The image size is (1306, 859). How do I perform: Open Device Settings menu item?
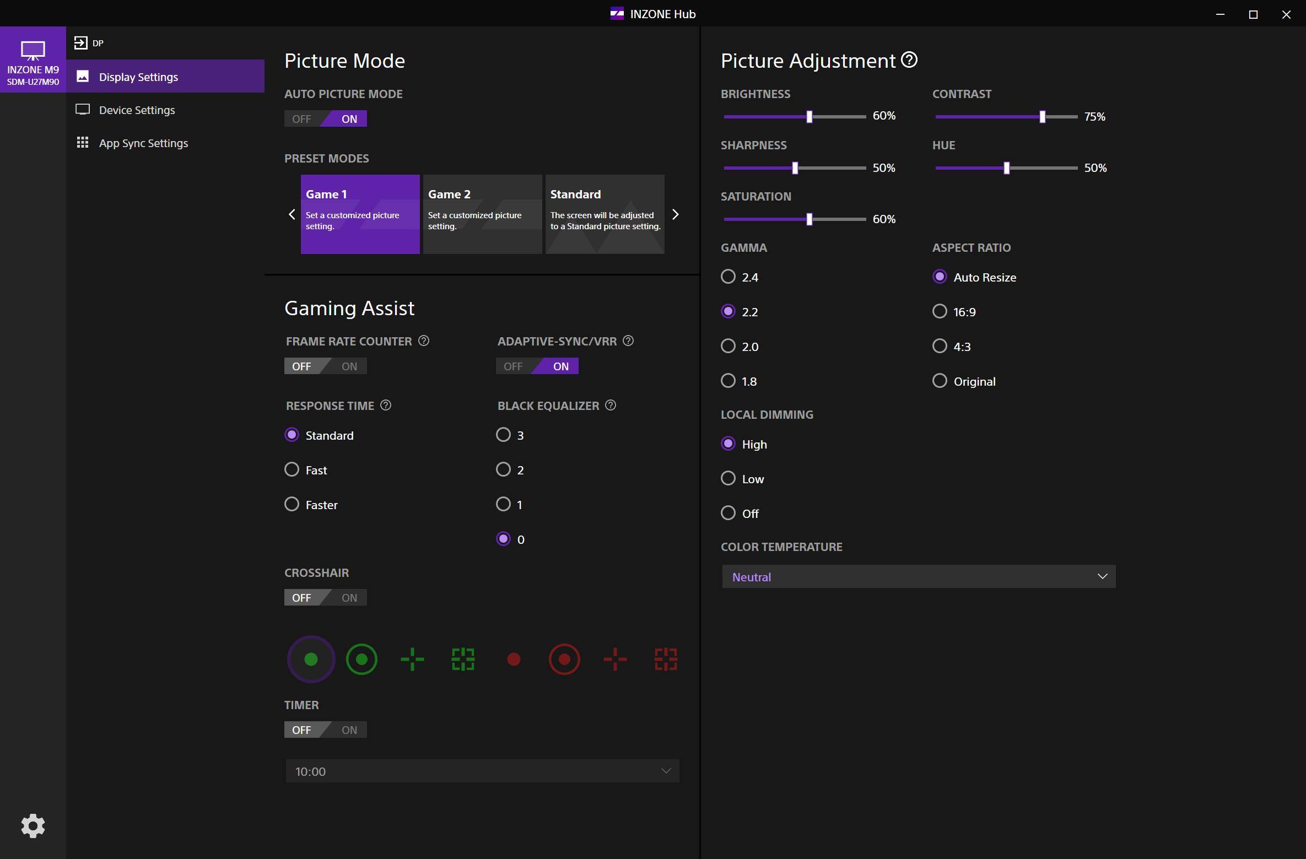tap(137, 110)
